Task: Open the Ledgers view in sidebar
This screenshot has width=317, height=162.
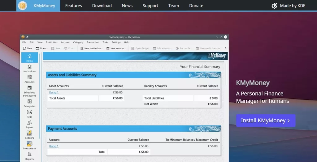Action: click(29, 135)
